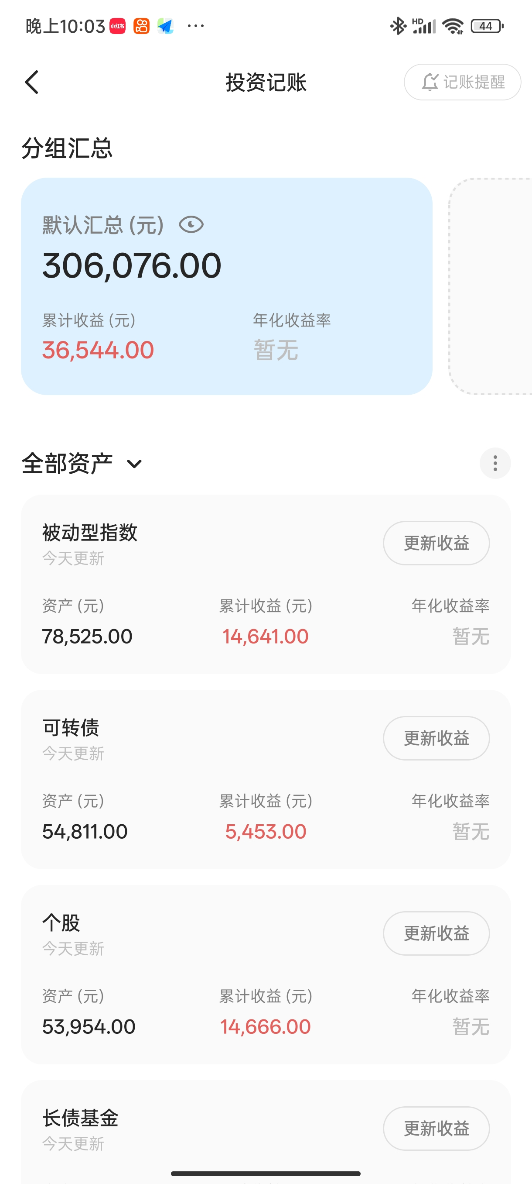Tap the bell icon in 记账提醒
The image size is (532, 1184).
430,82
